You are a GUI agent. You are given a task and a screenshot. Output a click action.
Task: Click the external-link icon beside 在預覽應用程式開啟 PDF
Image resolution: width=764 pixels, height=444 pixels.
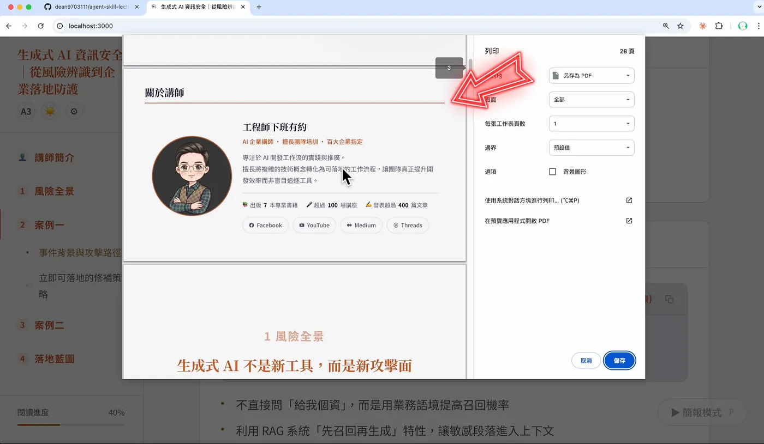pyautogui.click(x=629, y=221)
